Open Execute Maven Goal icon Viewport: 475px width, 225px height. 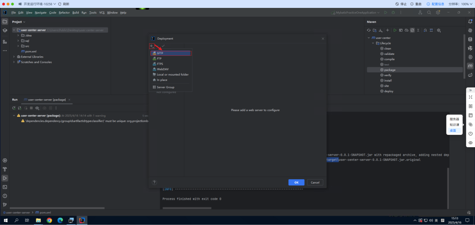pyautogui.click(x=401, y=30)
